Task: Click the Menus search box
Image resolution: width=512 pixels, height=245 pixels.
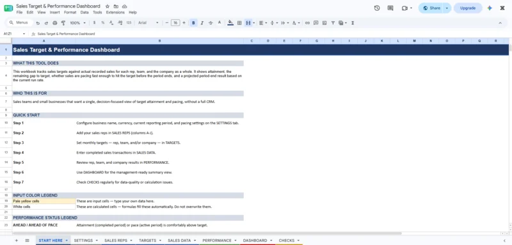Action: pyautogui.click(x=20, y=23)
